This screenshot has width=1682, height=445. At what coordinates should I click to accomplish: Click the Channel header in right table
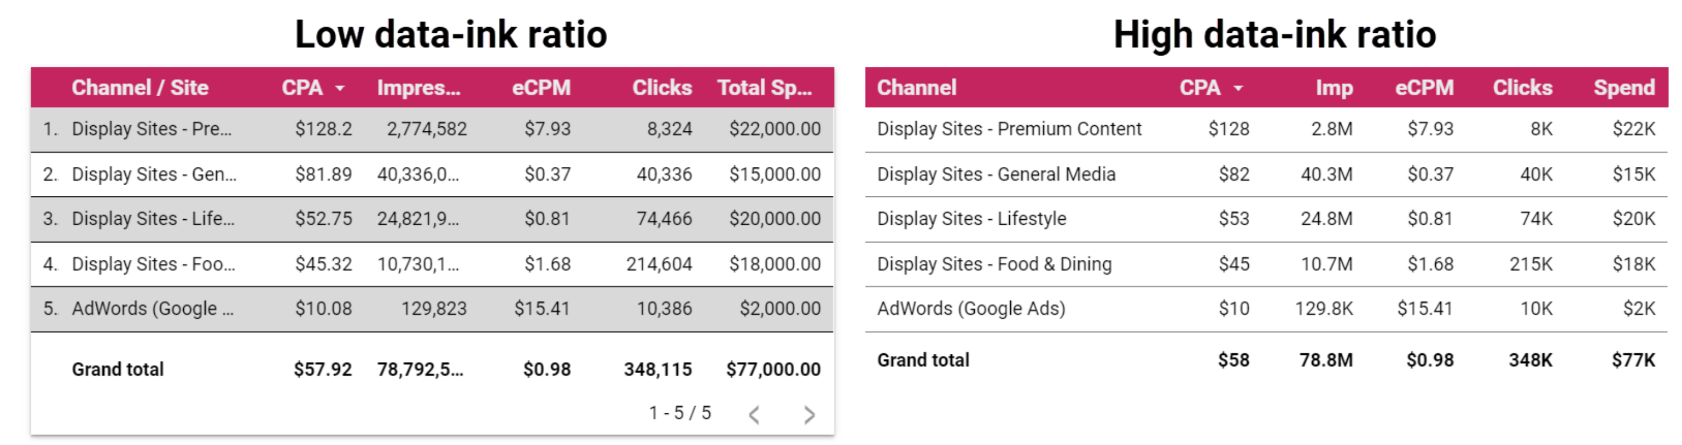916,87
